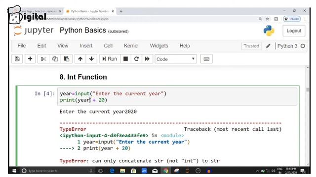Close the Python Basics browser tab
This screenshot has height=177, width=316.
point(113,11)
